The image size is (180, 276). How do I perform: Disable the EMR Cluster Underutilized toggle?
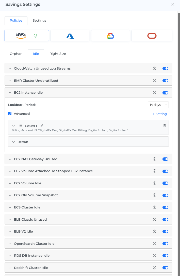pos(165,81)
